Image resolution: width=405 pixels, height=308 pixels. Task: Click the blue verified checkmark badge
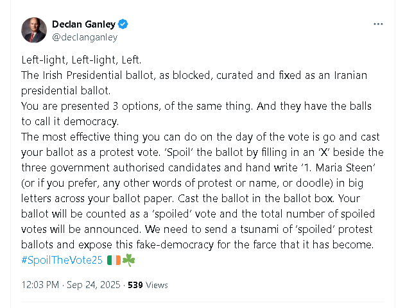point(123,24)
